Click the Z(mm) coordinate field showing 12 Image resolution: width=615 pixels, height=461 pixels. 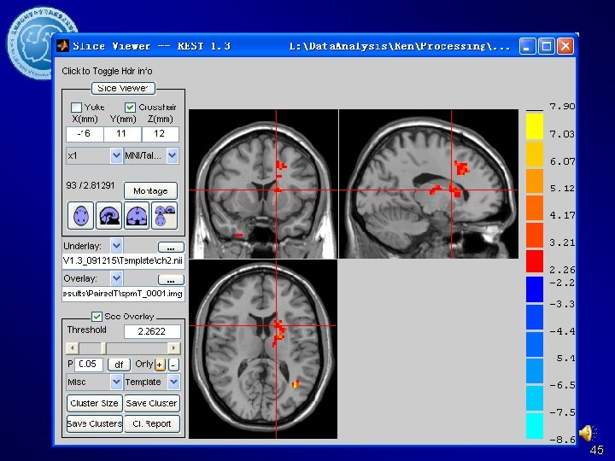(160, 134)
